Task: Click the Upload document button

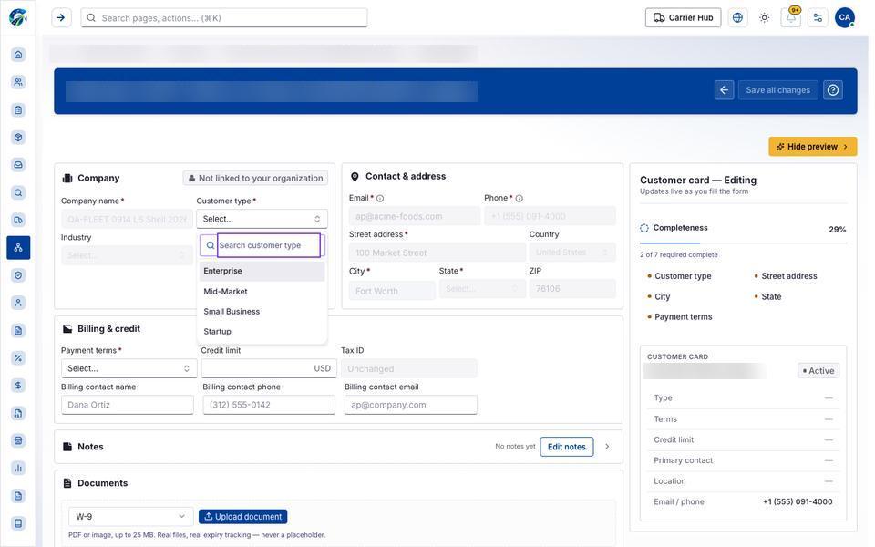Action: [x=242, y=516]
